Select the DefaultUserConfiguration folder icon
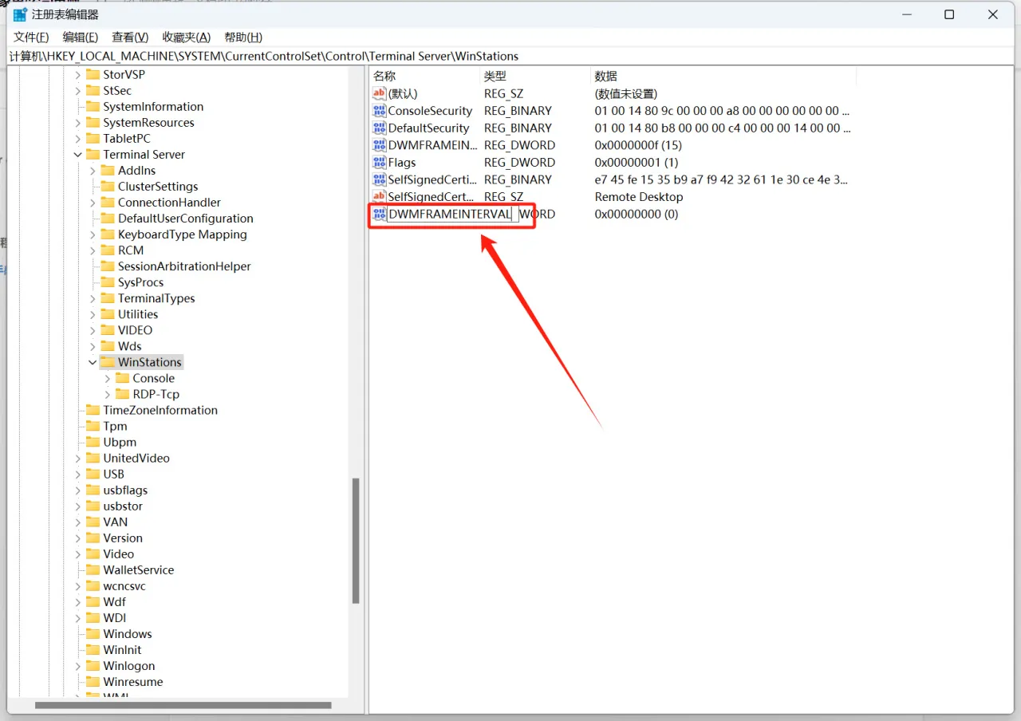Viewport: 1021px width, 721px height. pyautogui.click(x=107, y=219)
